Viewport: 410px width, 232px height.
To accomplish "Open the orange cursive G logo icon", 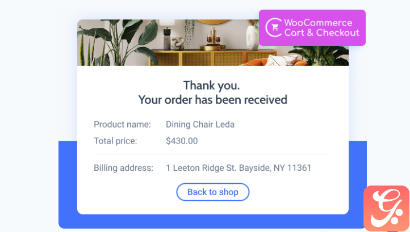I will [x=386, y=208].
